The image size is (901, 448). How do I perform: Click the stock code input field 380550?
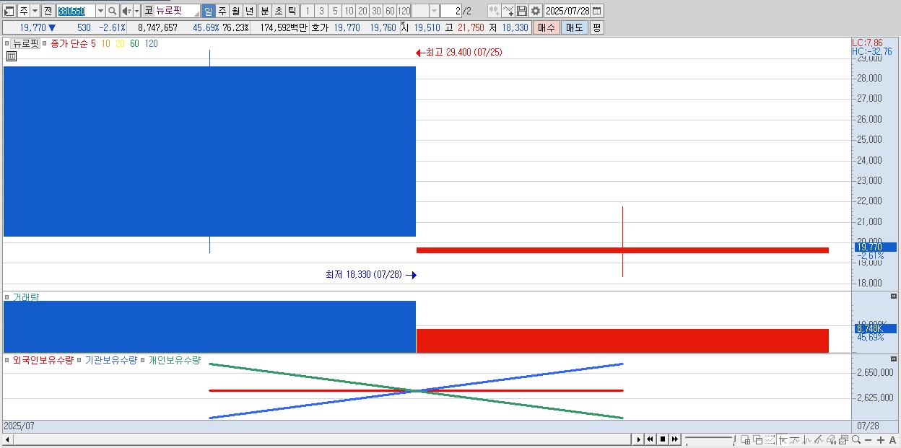[x=76, y=11]
